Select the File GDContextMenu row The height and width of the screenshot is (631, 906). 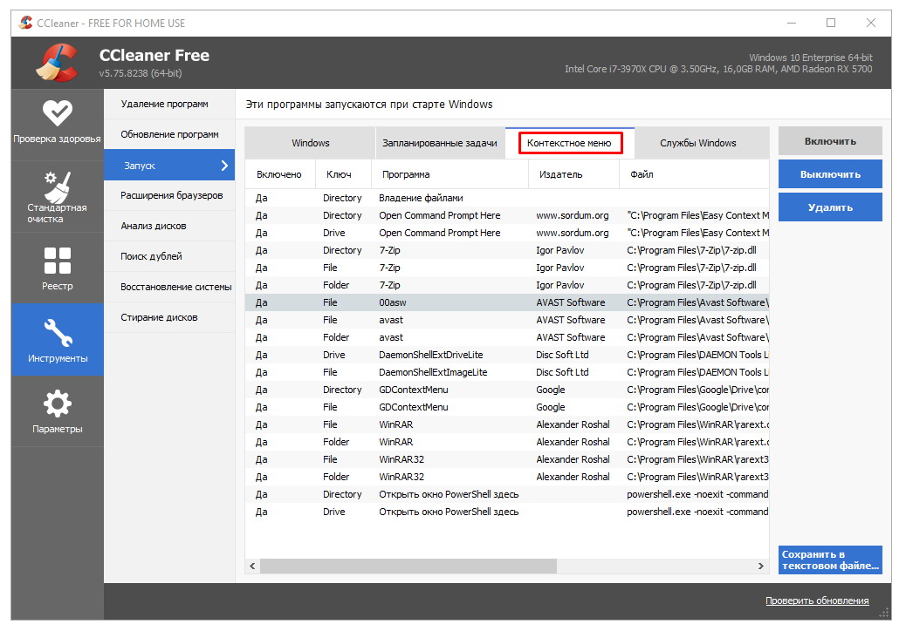507,407
